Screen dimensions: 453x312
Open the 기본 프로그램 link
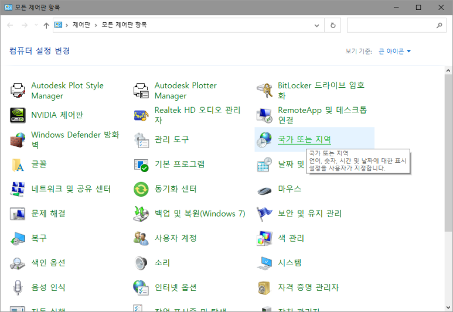tap(179, 164)
